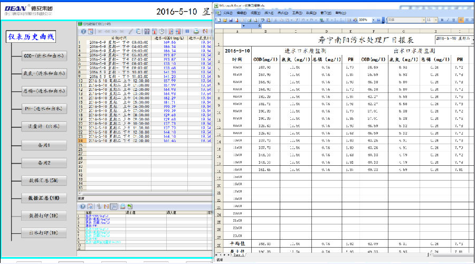Image resolution: width=475 pixels, height=264 pixels.
Task: Click 总磷-(进水和出水) button
Action: (x=44, y=91)
